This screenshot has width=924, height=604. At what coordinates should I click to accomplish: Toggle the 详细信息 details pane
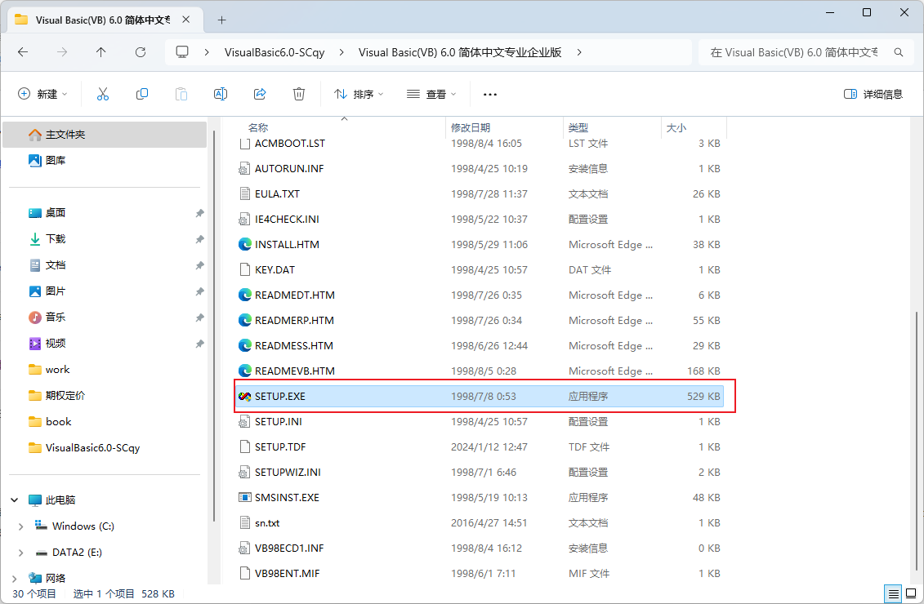pos(873,94)
